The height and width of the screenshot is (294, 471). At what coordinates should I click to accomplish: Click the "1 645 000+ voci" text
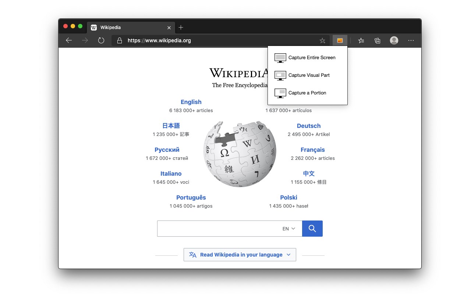click(x=171, y=182)
